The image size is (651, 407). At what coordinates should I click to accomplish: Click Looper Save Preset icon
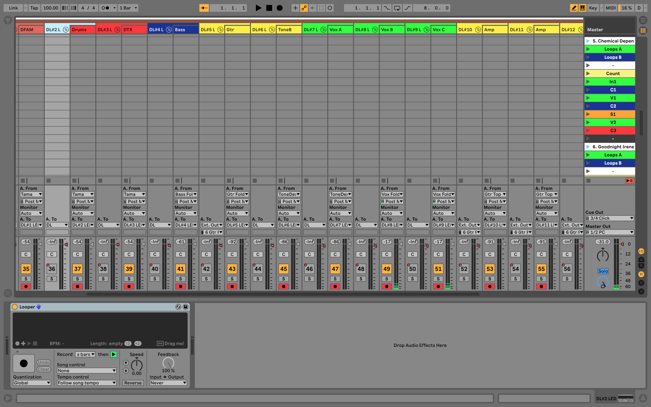(x=185, y=307)
